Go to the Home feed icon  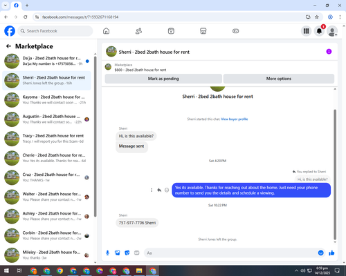[106, 31]
